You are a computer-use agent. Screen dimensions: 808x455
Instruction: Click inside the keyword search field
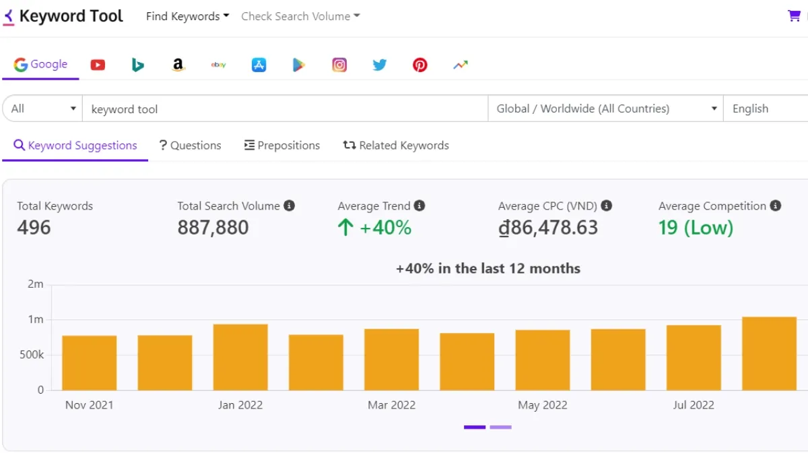283,108
